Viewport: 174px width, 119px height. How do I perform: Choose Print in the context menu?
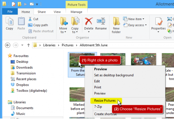[98, 87]
